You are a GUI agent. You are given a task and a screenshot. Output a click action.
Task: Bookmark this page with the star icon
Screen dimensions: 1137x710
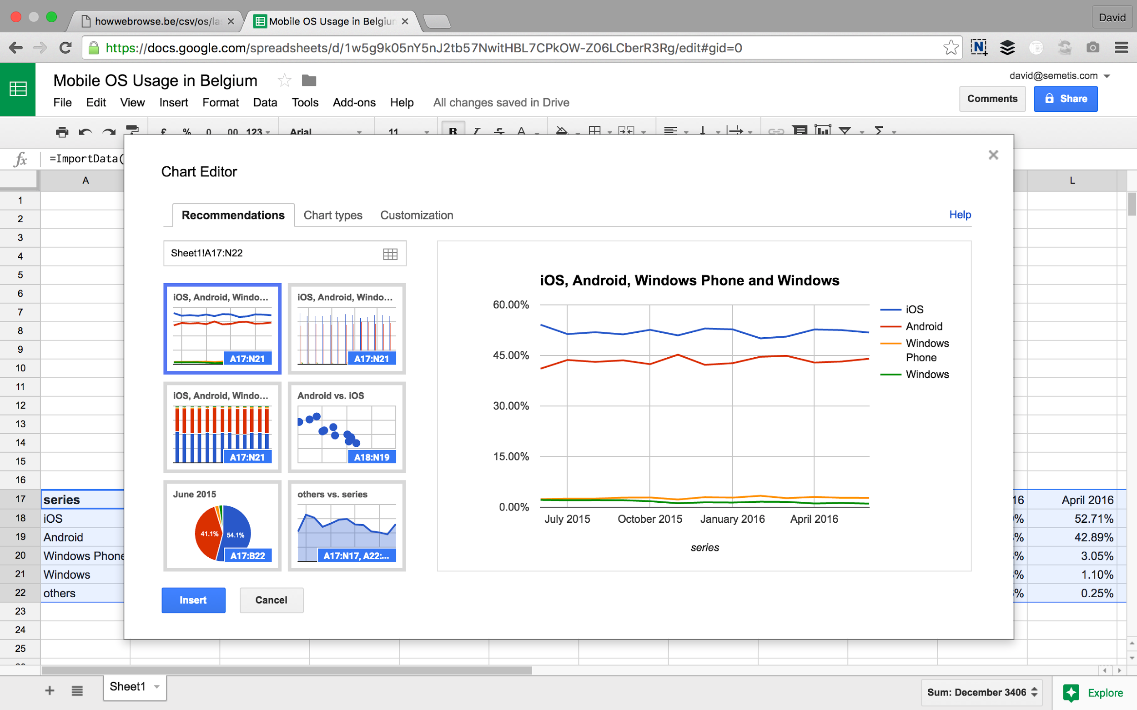[x=951, y=47]
